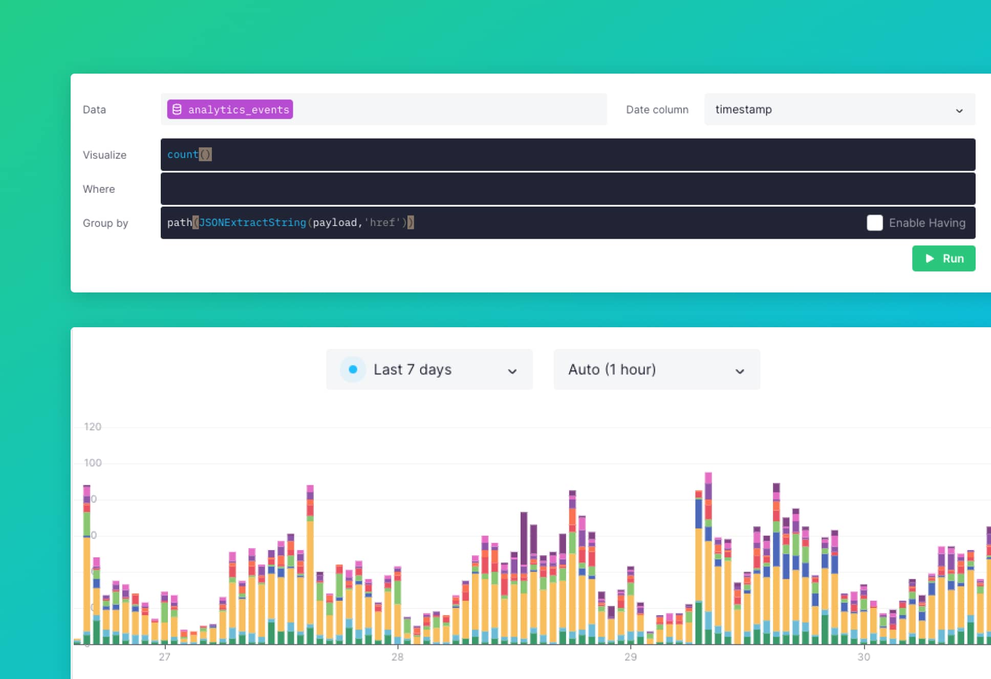Screen dimensions: 991x679
Task: Click the database icon on the analytics_events chip
Action: click(177, 109)
